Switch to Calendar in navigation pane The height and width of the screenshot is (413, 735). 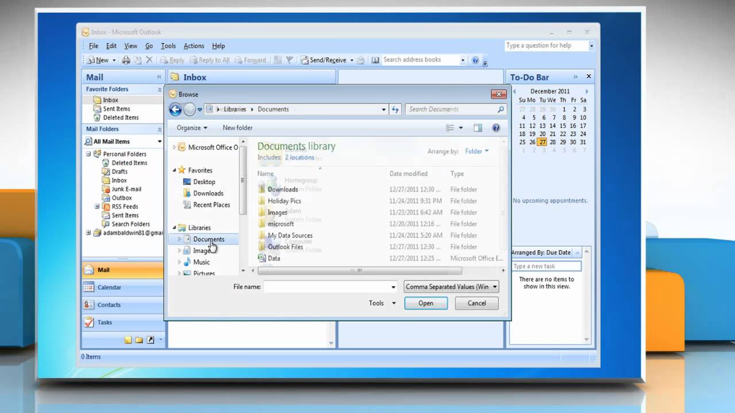(123, 287)
